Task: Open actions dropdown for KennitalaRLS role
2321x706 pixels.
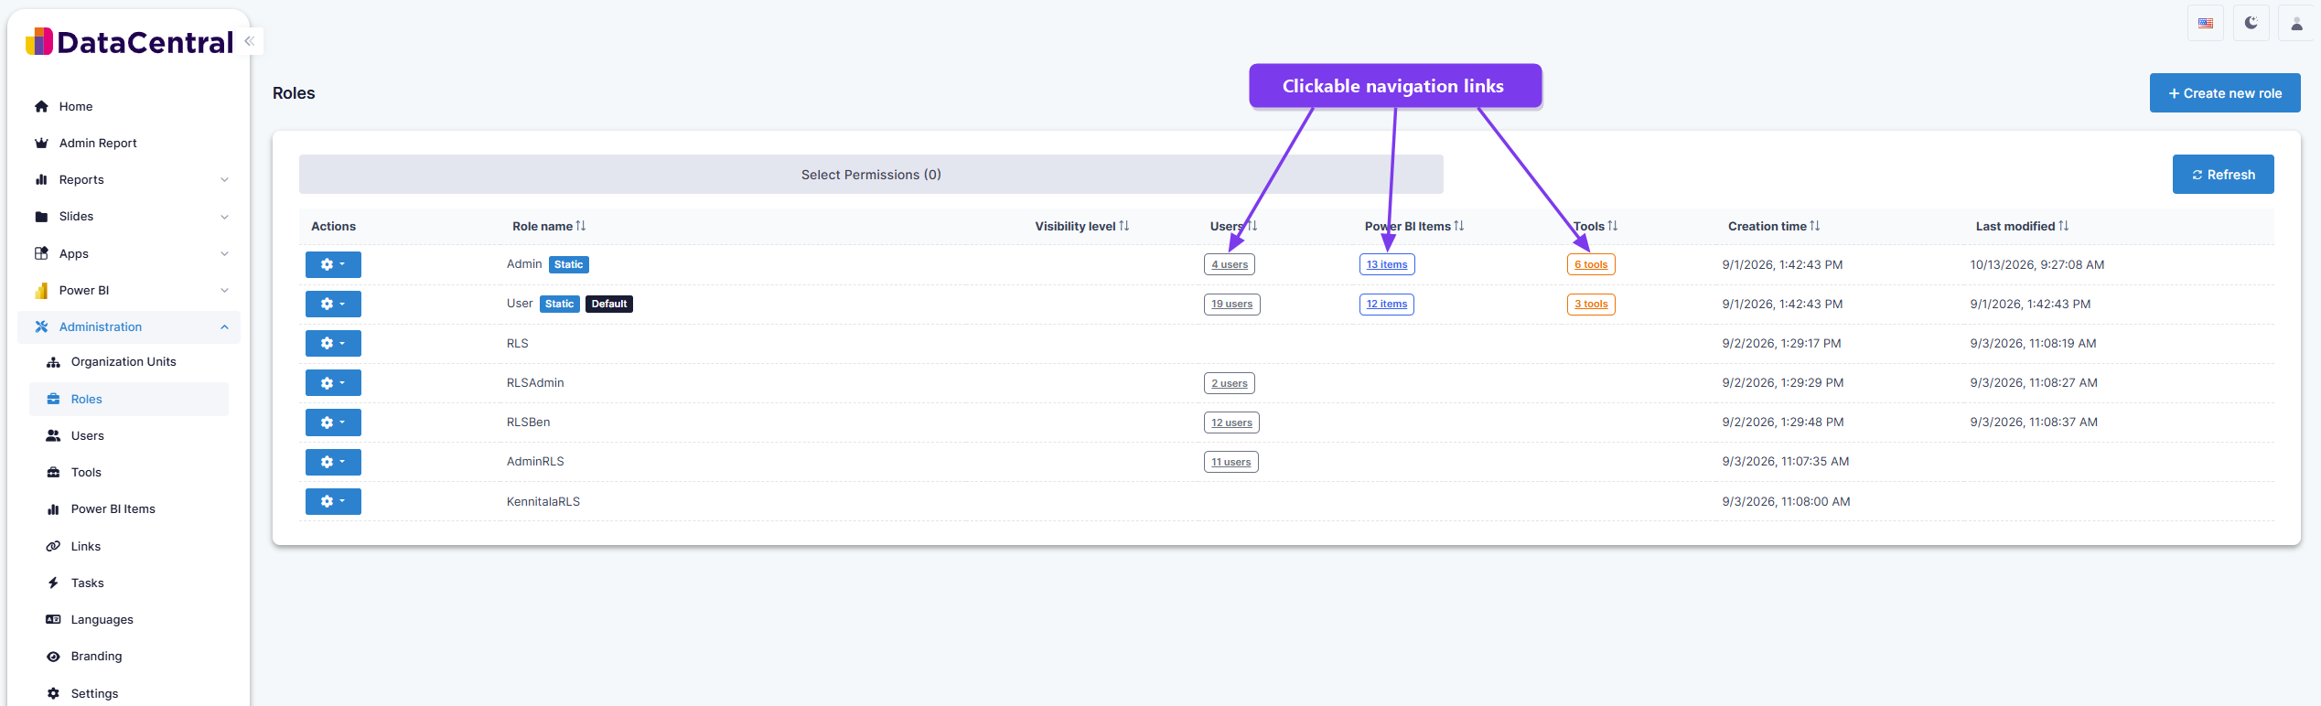Action: click(x=333, y=501)
